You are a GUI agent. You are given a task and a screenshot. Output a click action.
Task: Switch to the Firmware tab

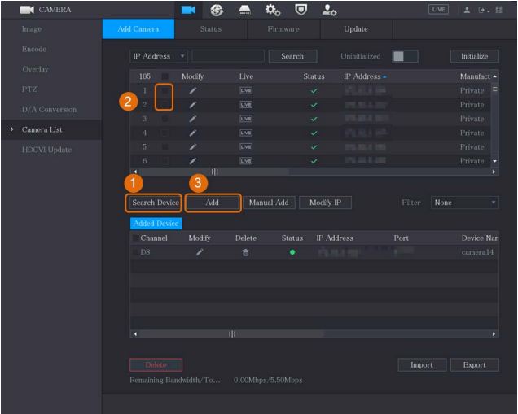click(283, 29)
